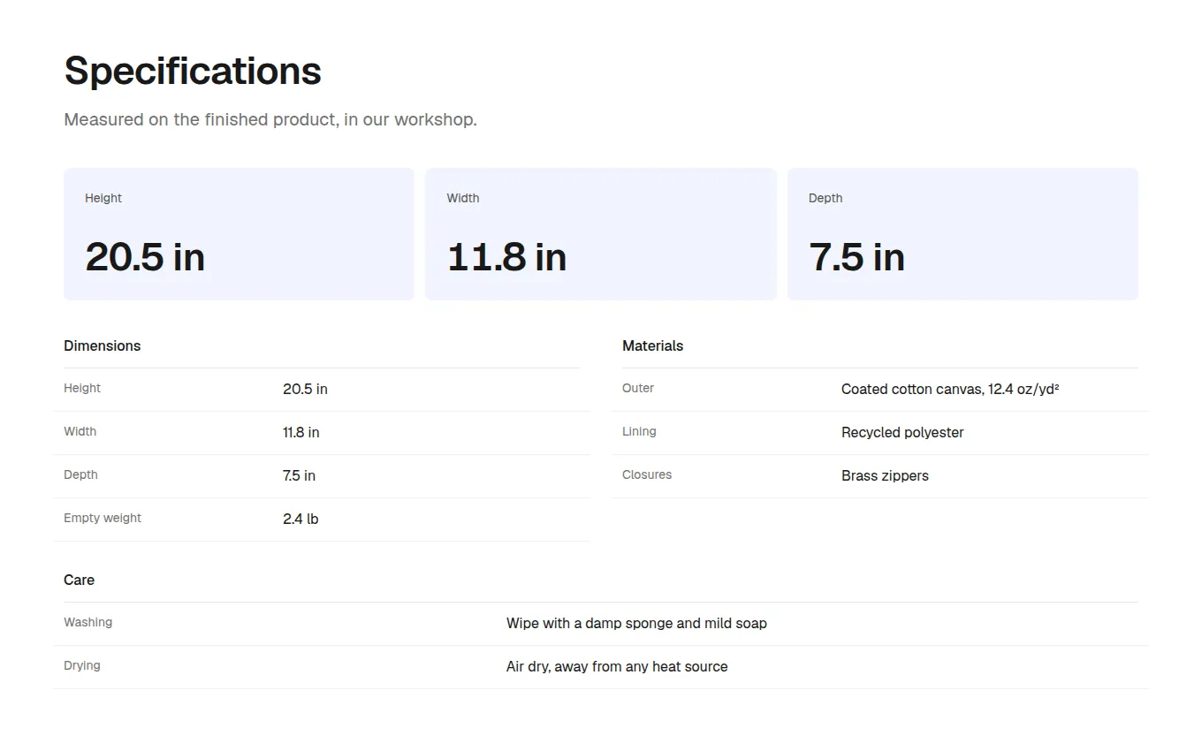Click the large bold "20.5 in" card value
The height and width of the screenshot is (751, 1202).
click(145, 257)
